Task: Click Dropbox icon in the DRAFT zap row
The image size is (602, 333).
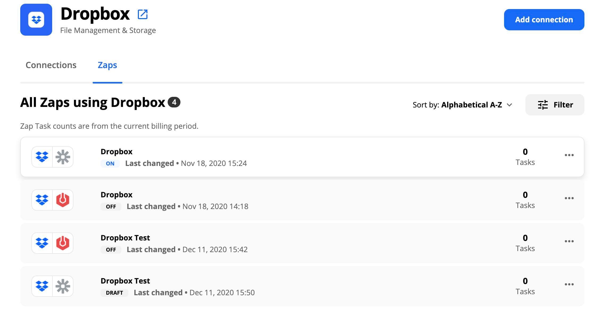Action: 42,286
